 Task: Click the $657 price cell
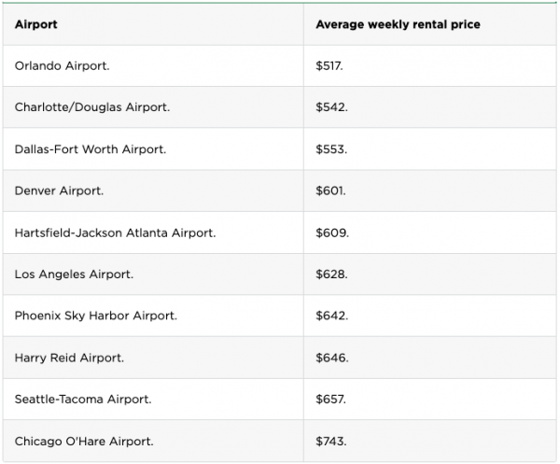pyautogui.click(x=332, y=399)
